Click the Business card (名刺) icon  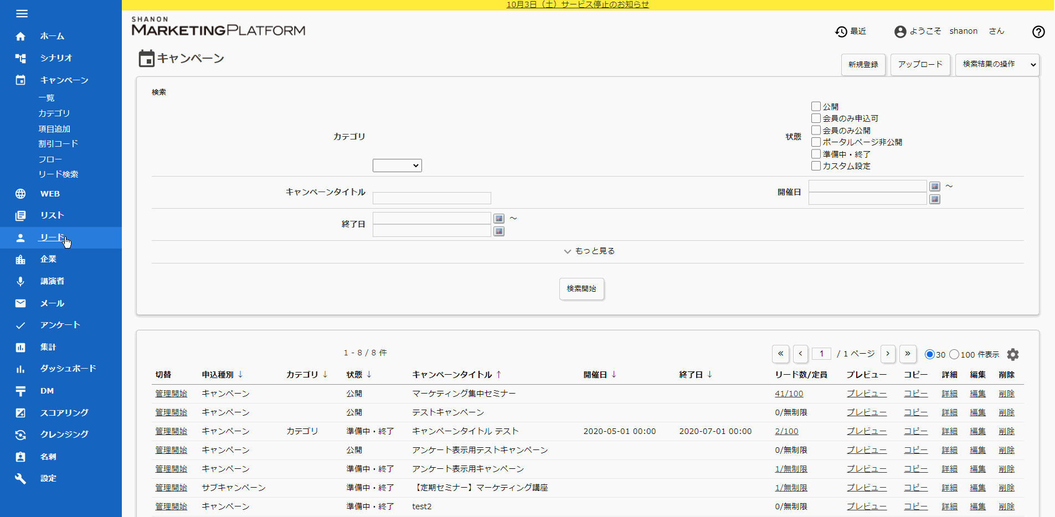click(x=20, y=457)
